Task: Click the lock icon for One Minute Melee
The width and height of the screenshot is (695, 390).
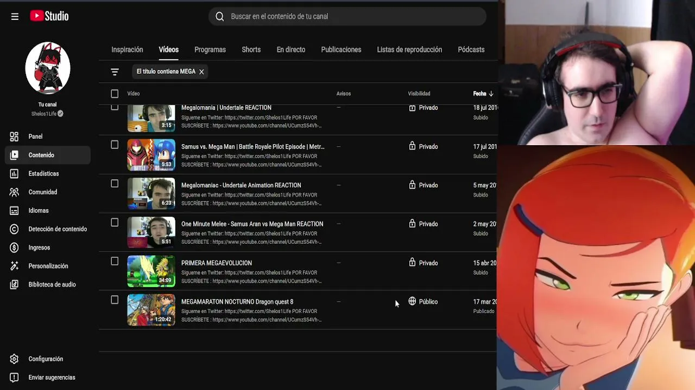Action: tap(412, 224)
